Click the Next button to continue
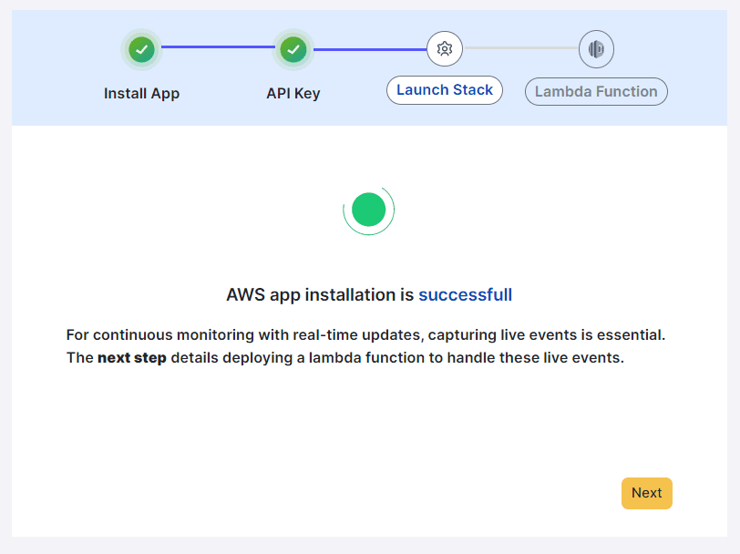The width and height of the screenshot is (740, 554). click(x=646, y=493)
